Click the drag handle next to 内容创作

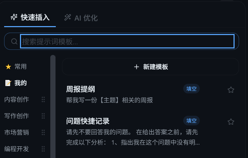[x=43, y=100]
